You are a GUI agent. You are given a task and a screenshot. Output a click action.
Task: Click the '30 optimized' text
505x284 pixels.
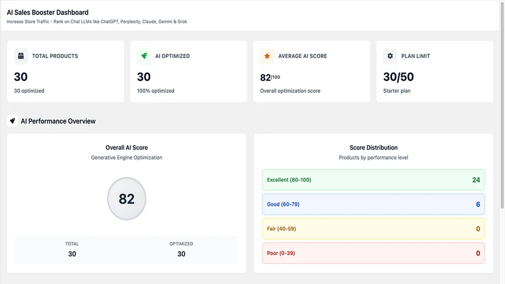(x=29, y=91)
